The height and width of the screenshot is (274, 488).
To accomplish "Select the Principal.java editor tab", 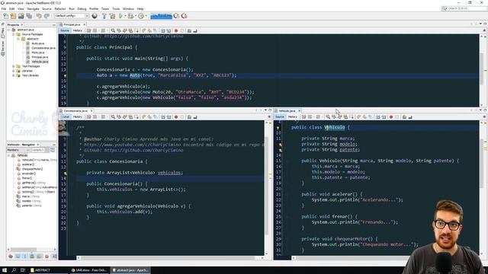I will click(x=72, y=24).
